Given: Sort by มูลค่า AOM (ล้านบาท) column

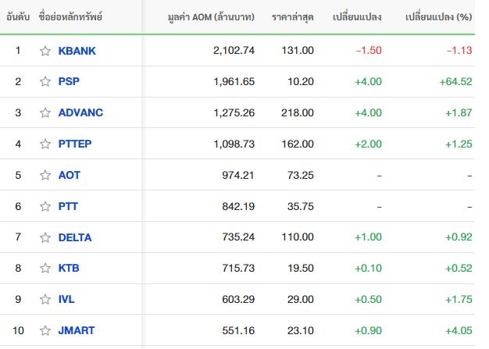Looking at the screenshot, I should (x=211, y=17).
